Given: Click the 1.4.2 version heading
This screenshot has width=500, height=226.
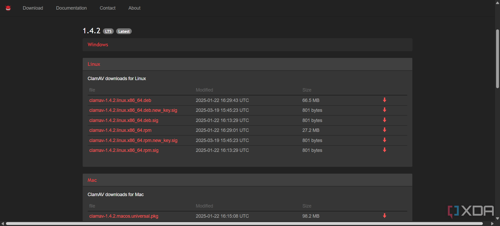Looking at the screenshot, I should [91, 31].
